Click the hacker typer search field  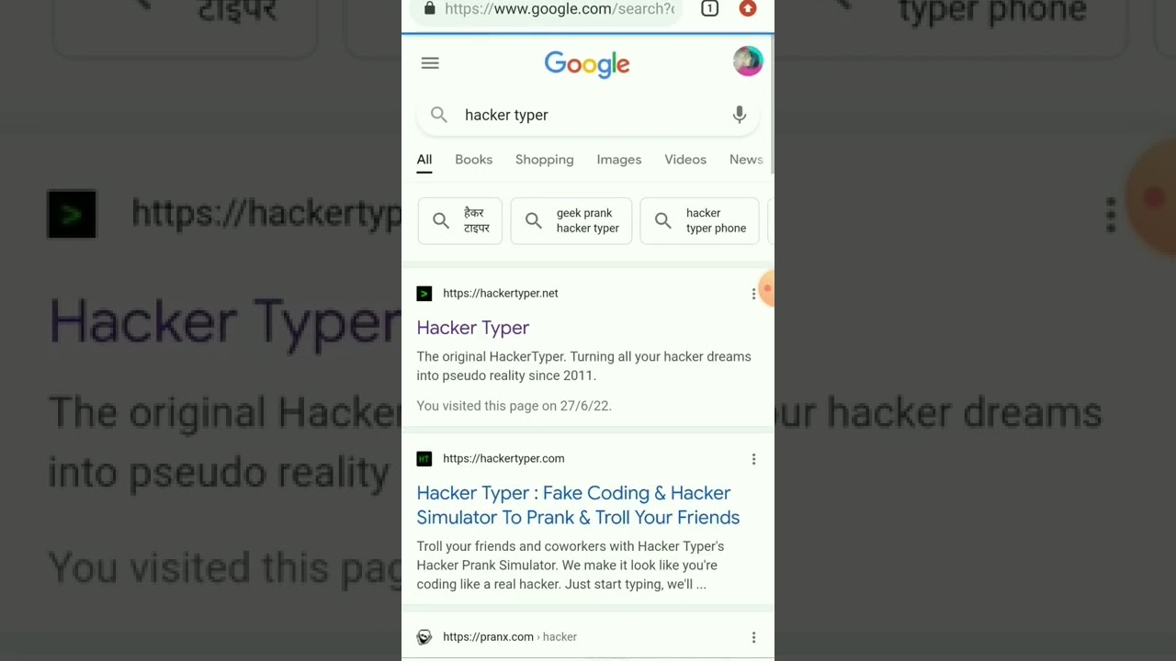point(588,115)
